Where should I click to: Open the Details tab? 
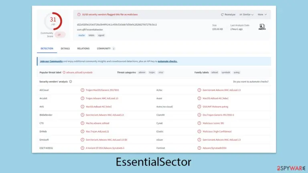(x=65, y=48)
